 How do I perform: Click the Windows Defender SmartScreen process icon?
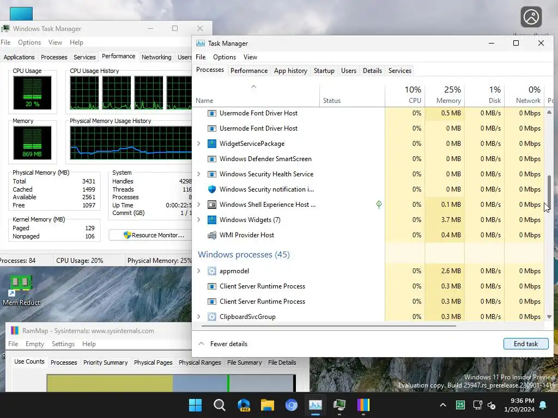(x=212, y=159)
